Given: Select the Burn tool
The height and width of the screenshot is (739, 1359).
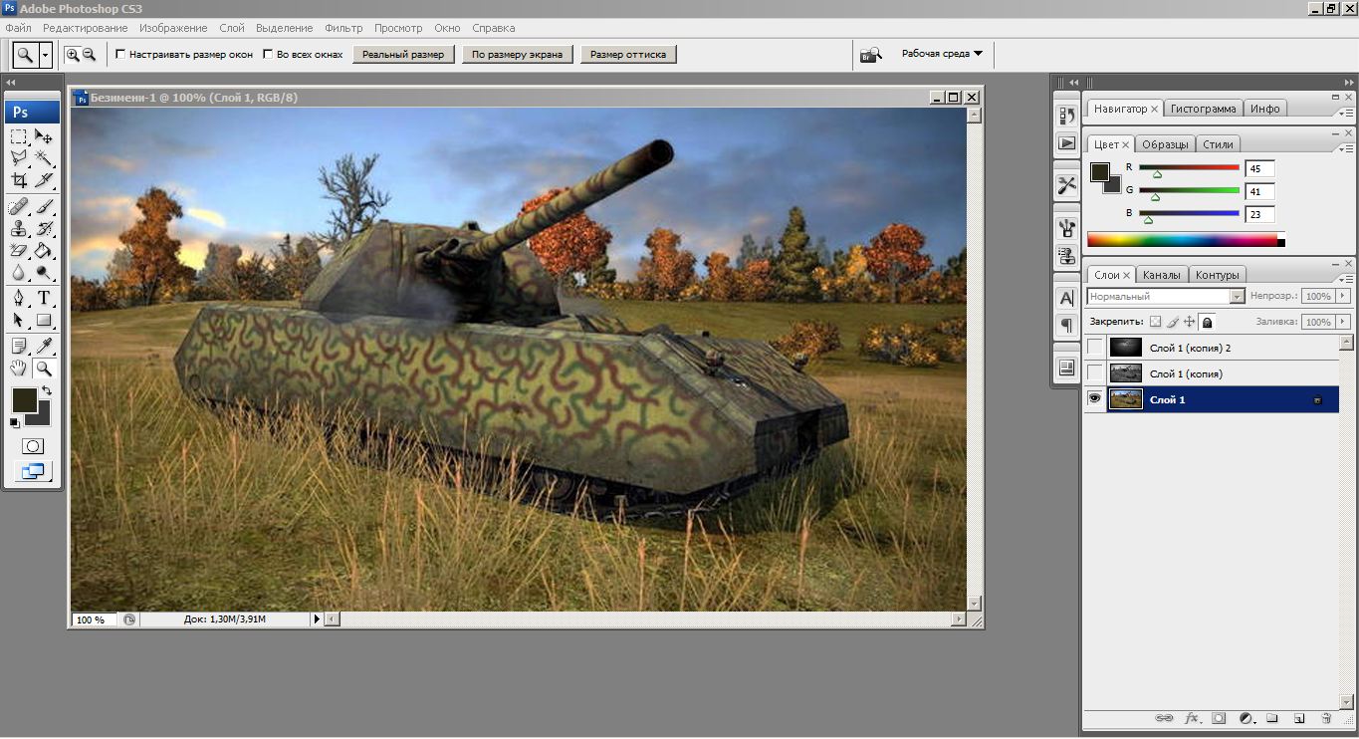Looking at the screenshot, I should coord(44,272).
